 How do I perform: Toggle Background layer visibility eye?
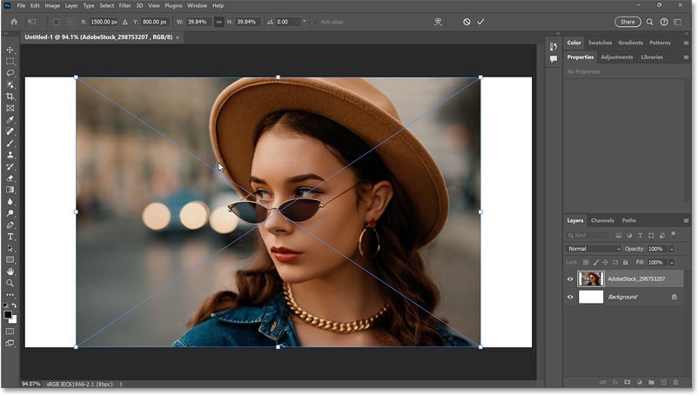(571, 297)
